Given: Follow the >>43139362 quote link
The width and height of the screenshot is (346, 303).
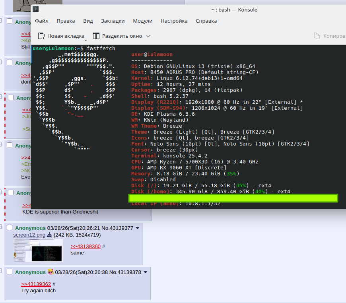Looking at the screenshot, I should (36, 284).
